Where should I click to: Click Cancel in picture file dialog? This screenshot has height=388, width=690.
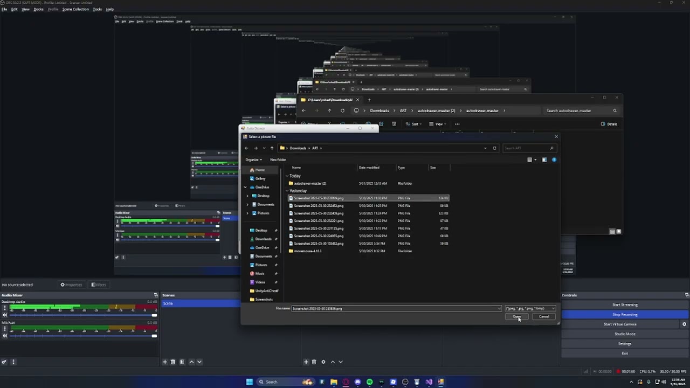point(544,317)
